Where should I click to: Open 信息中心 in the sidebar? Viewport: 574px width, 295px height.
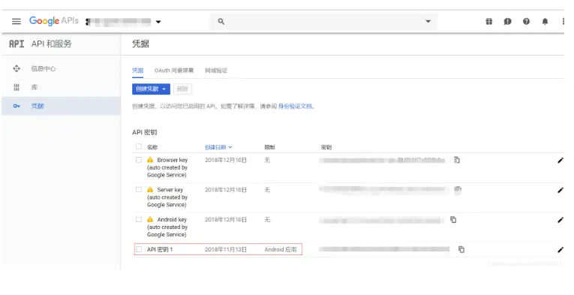point(44,68)
